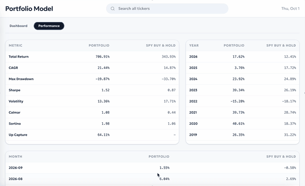Select the Max Drawdown row label
This screenshot has height=186, width=305.
[x=21, y=79]
